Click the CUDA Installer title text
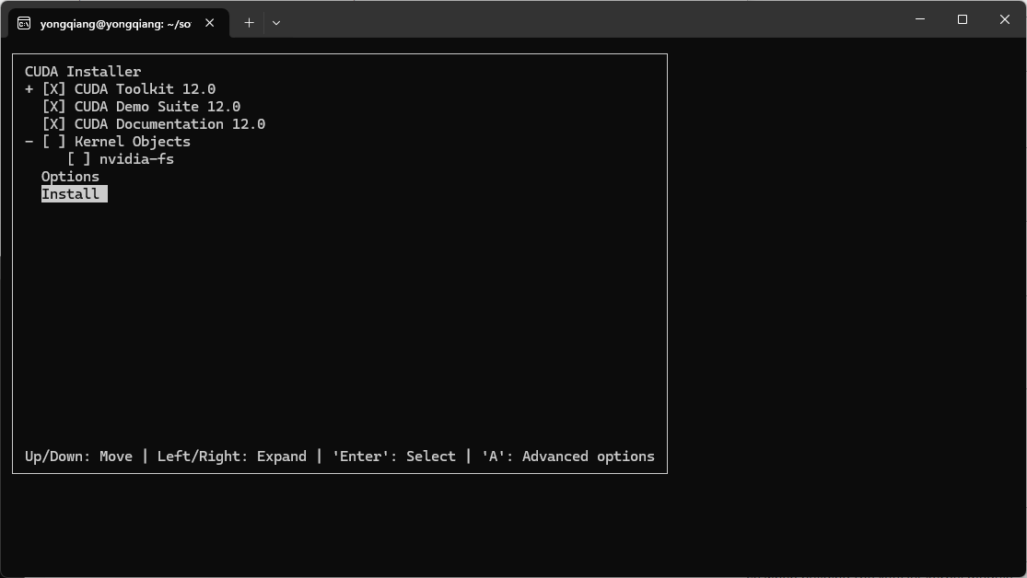 click(x=82, y=71)
